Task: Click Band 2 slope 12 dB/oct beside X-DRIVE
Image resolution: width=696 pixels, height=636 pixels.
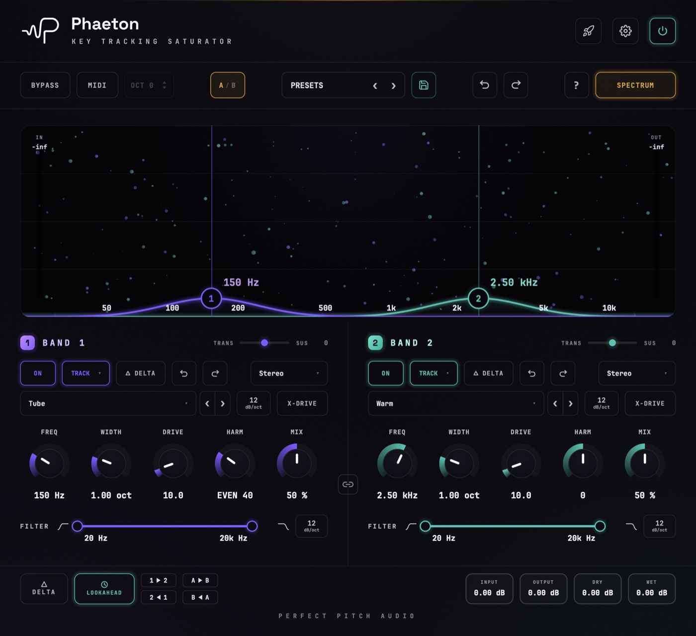Action: pyautogui.click(x=602, y=403)
